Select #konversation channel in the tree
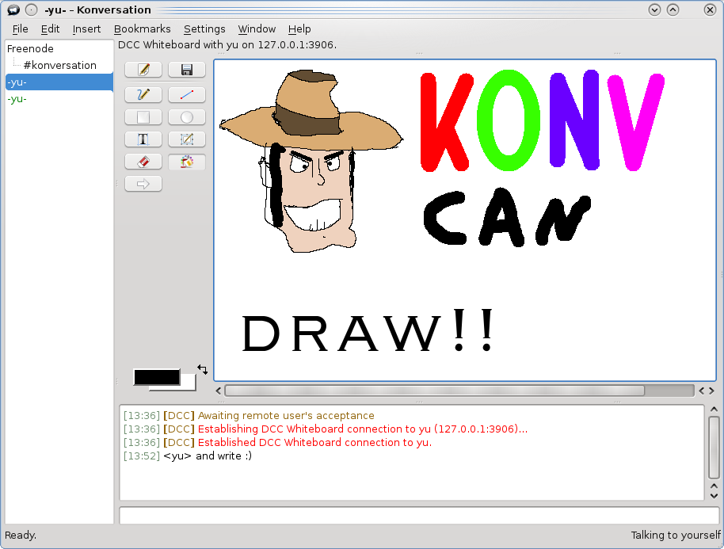This screenshot has height=549, width=724. point(59,65)
